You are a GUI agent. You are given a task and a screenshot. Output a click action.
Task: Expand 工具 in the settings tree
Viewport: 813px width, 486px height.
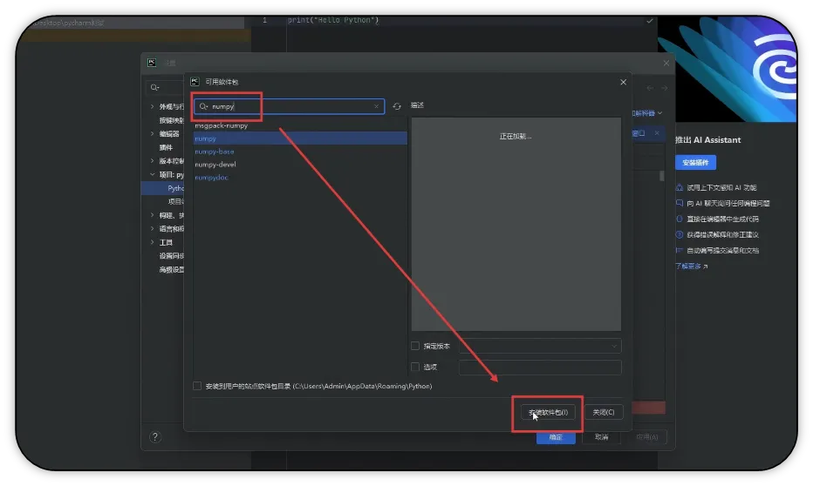(x=153, y=242)
